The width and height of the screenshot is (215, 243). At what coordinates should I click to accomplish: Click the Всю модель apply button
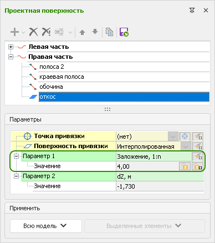coord(46,226)
